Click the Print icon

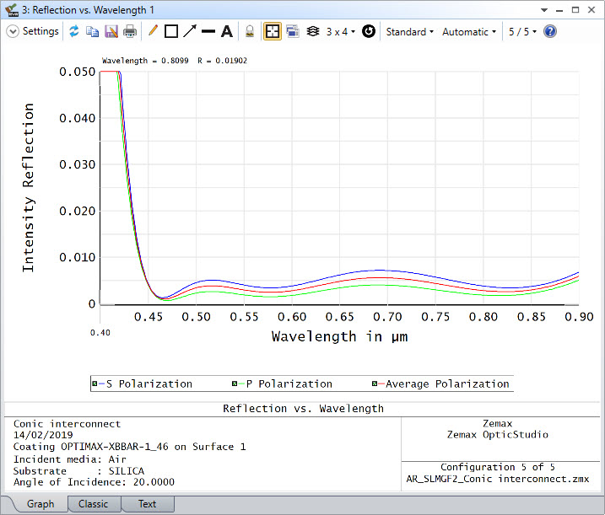pyautogui.click(x=130, y=32)
